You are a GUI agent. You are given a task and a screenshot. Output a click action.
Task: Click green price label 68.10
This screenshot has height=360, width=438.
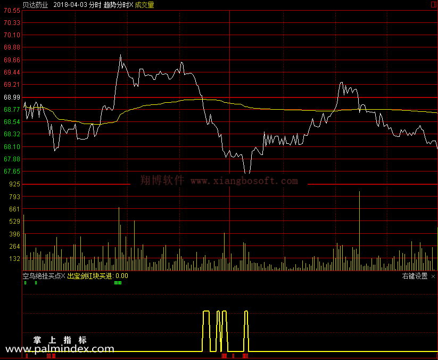click(x=12, y=146)
